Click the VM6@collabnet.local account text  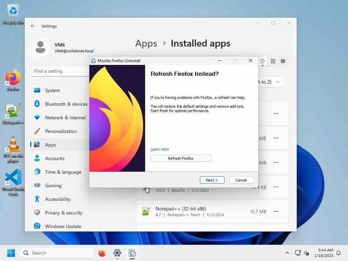point(74,51)
